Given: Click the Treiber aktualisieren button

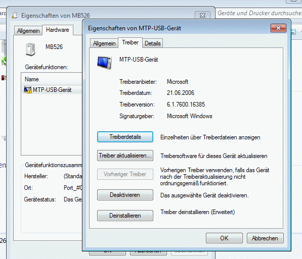Looking at the screenshot, I should (125, 156).
